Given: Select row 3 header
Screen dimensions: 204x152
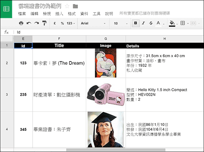Looking at the screenshot, I should coord(7,95).
